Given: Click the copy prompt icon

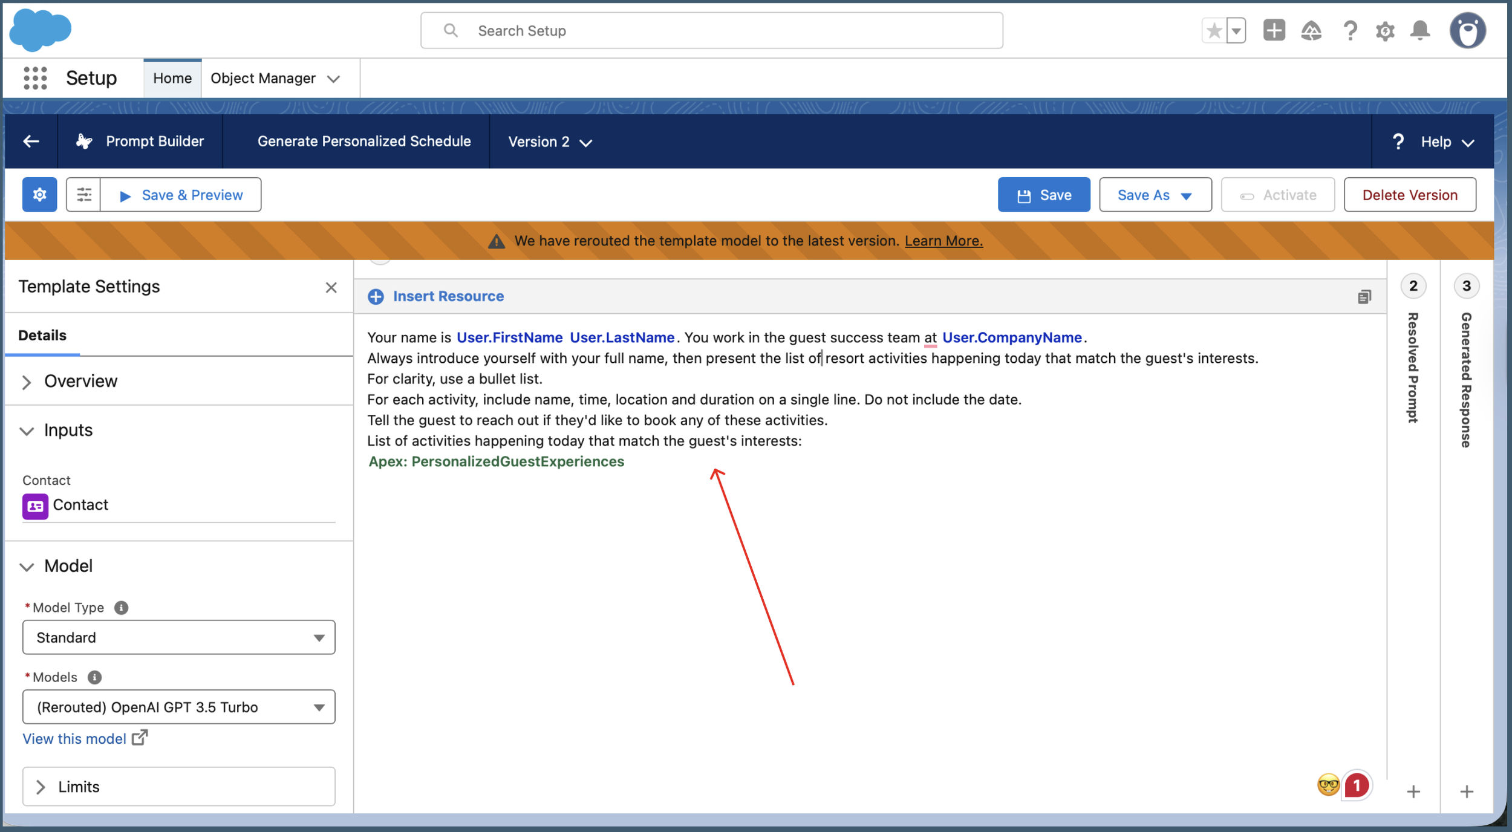Looking at the screenshot, I should (1364, 297).
